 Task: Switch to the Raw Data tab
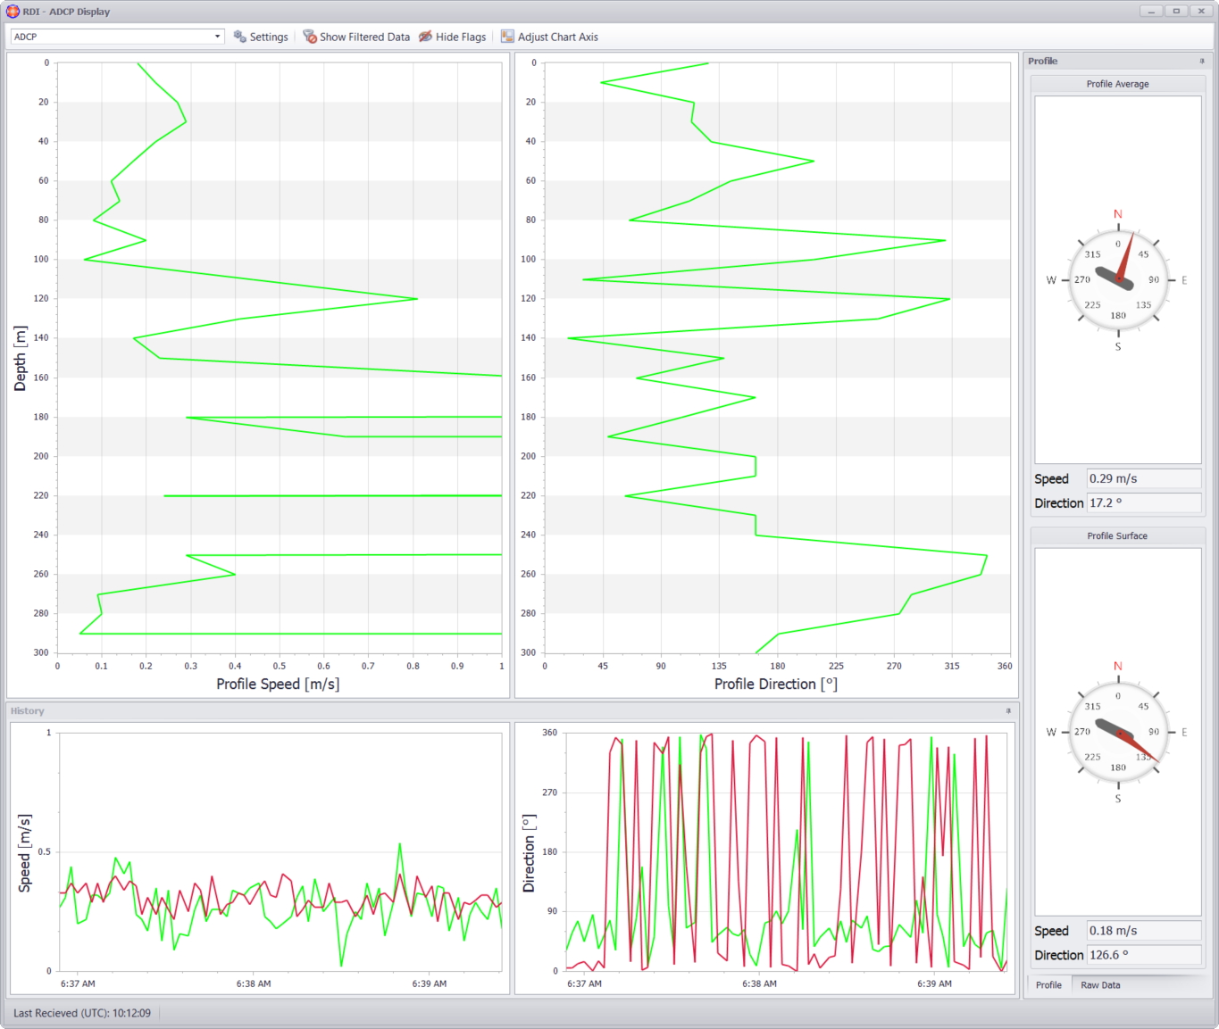[1100, 985]
